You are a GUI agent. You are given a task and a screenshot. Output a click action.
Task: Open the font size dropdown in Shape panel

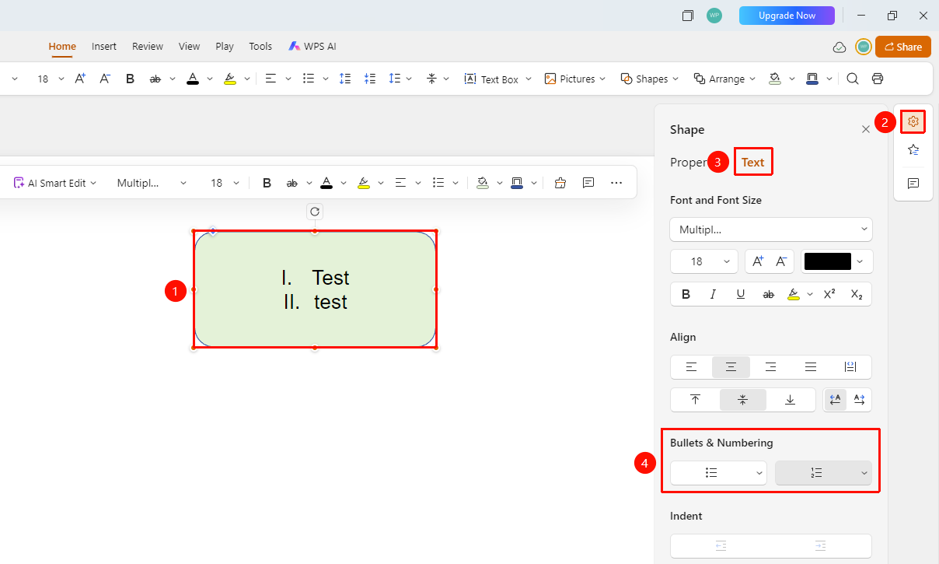click(704, 261)
